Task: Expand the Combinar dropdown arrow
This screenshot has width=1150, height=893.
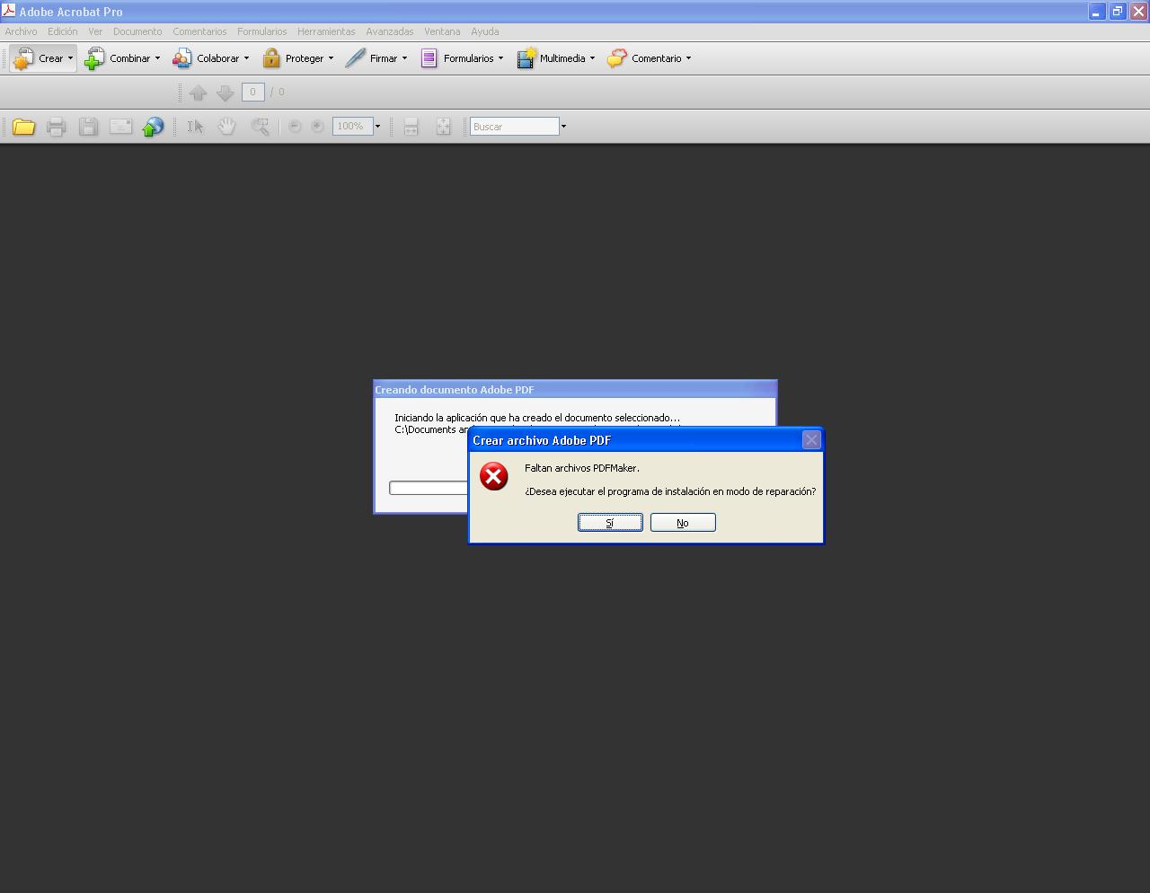Action: [x=157, y=58]
